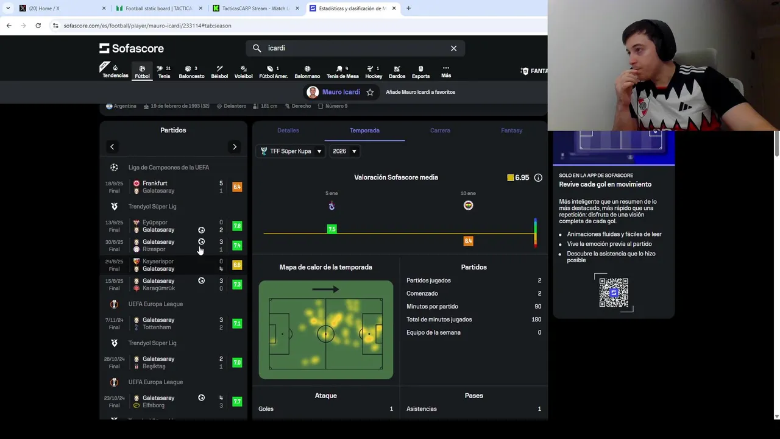Viewport: 780px width, 439px height.
Task: Open the Fútbol Amer. section
Action: click(273, 71)
